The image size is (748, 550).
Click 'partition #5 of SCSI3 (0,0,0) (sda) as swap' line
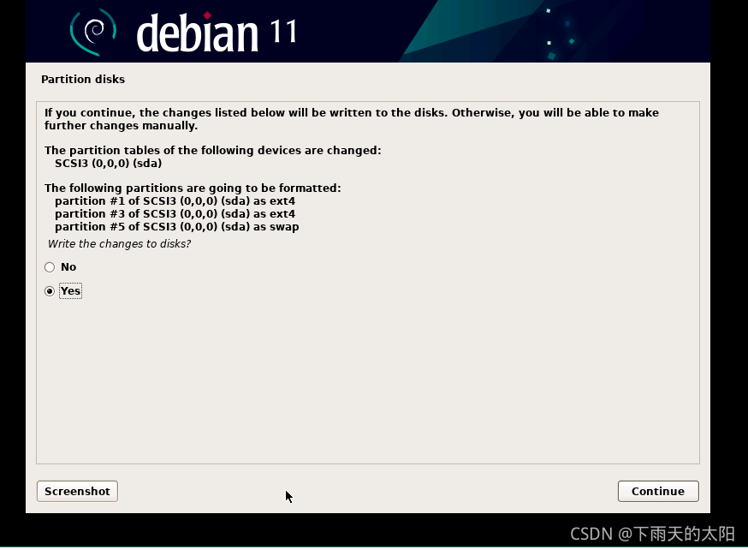click(x=176, y=227)
